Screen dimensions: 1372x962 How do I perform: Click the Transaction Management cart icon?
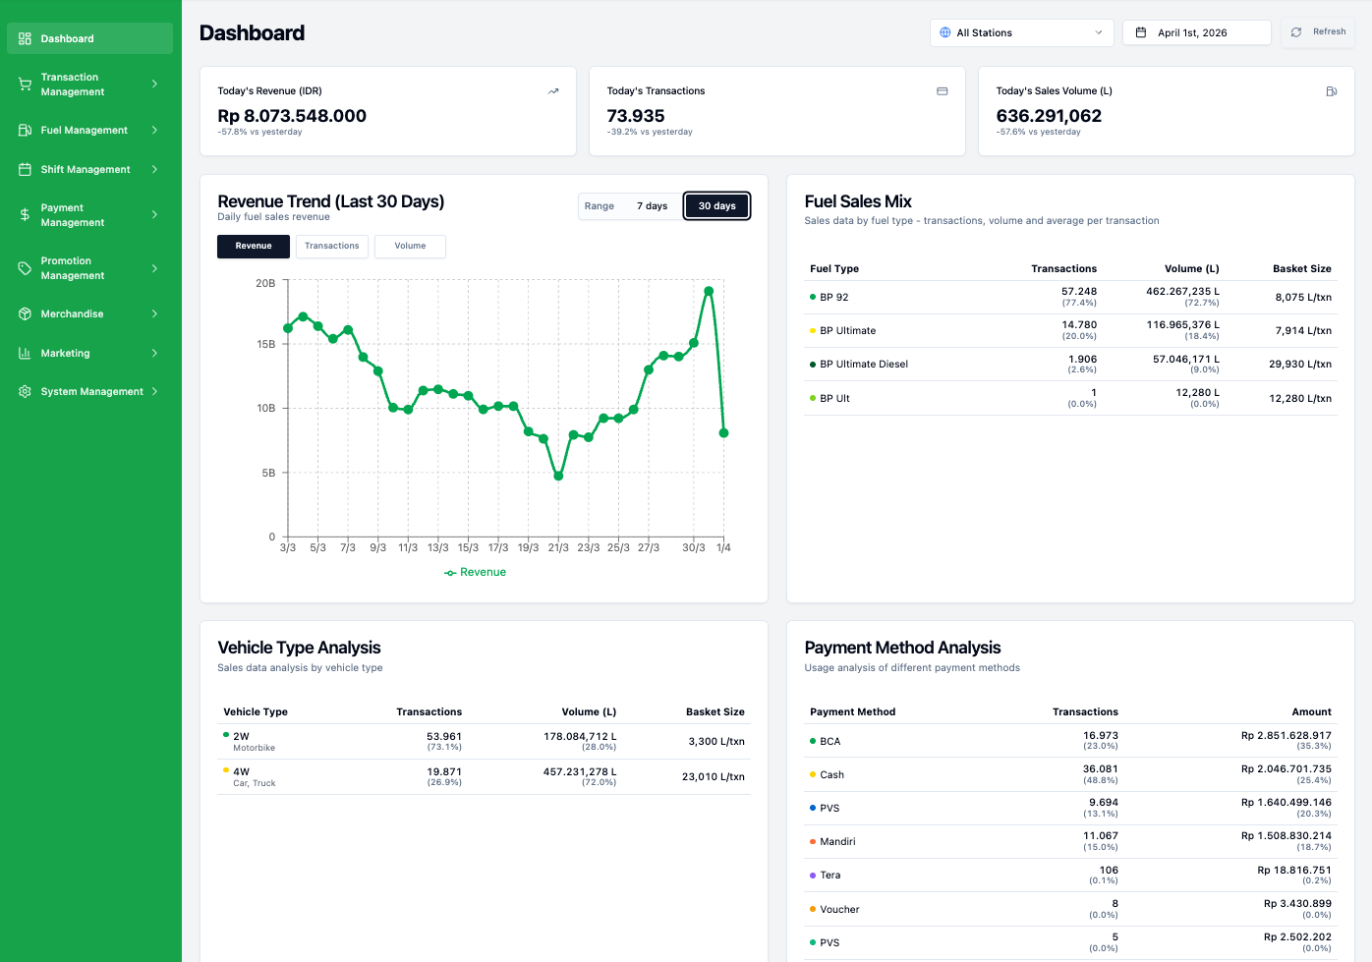click(x=25, y=85)
